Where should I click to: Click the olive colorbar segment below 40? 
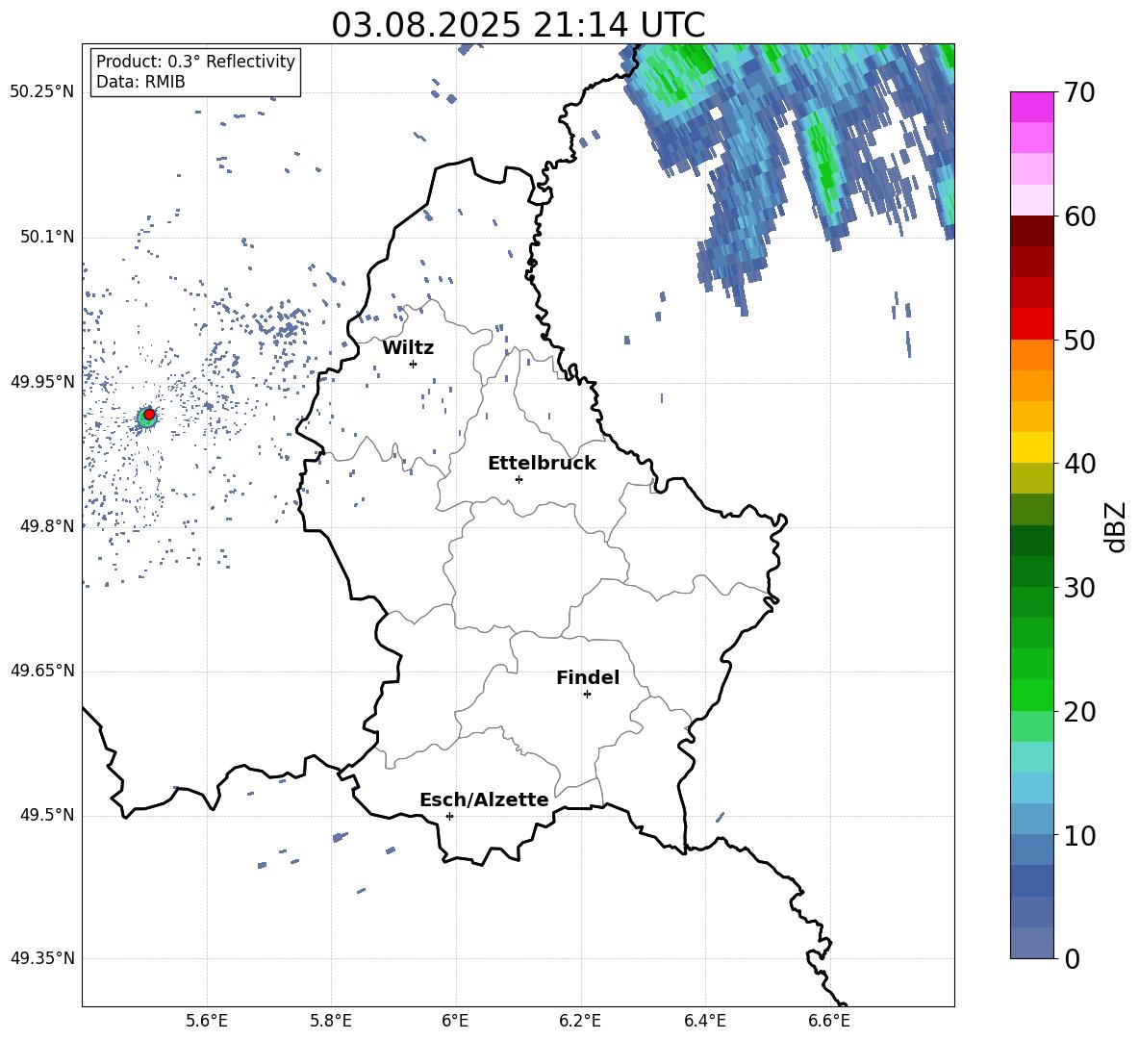pos(1031,478)
